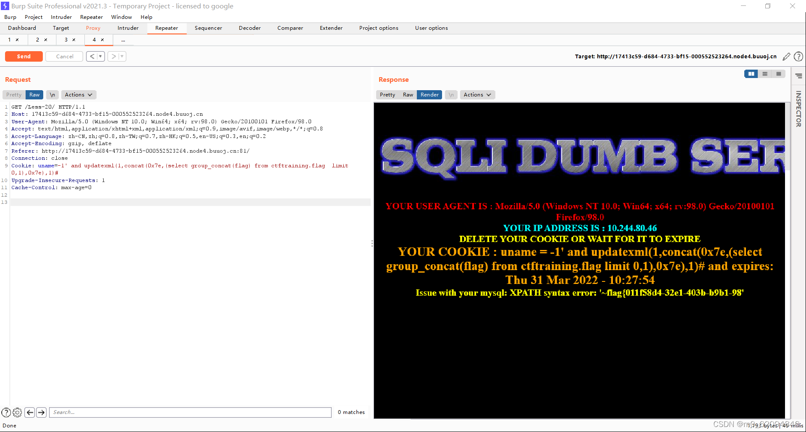Jump to next search match arrow
The width and height of the screenshot is (806, 432).
pyautogui.click(x=41, y=412)
